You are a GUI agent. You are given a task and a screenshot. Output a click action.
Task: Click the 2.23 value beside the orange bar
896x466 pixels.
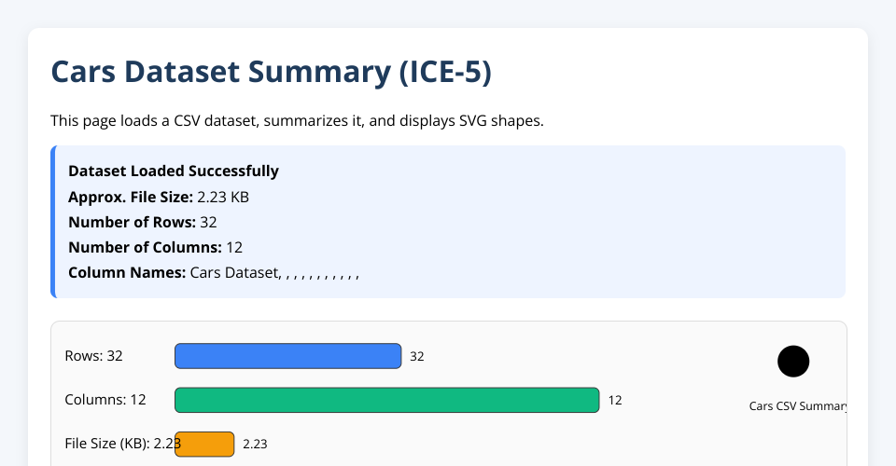(x=255, y=445)
